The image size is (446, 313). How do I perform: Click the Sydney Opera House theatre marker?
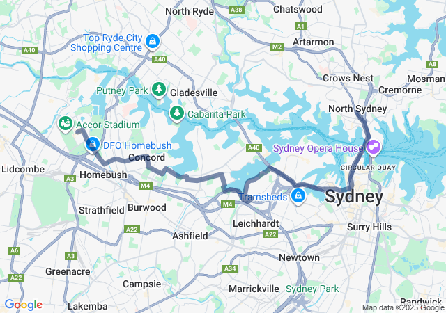[x=374, y=148]
